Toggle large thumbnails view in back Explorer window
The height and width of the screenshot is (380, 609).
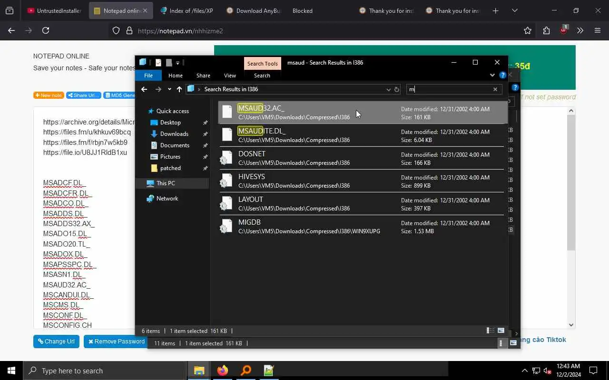[x=513, y=343]
